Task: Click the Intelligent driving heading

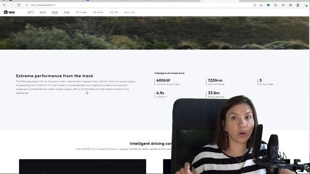Action: (x=151, y=144)
